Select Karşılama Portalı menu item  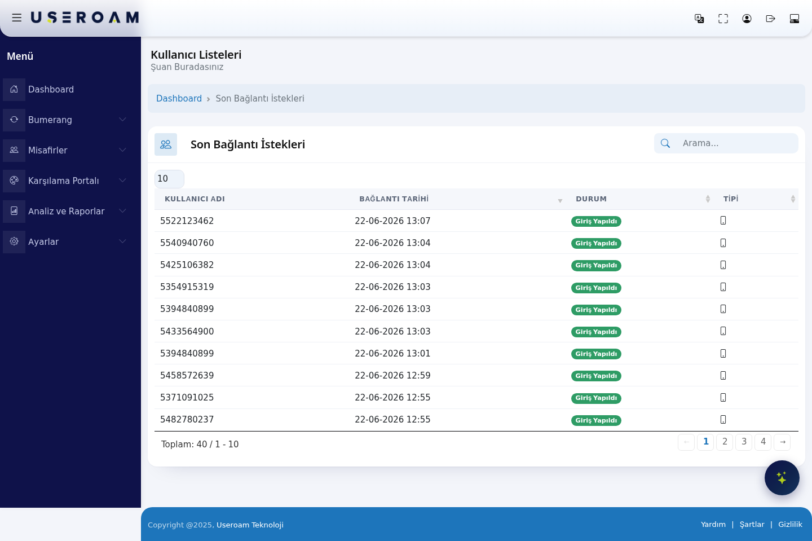click(64, 181)
